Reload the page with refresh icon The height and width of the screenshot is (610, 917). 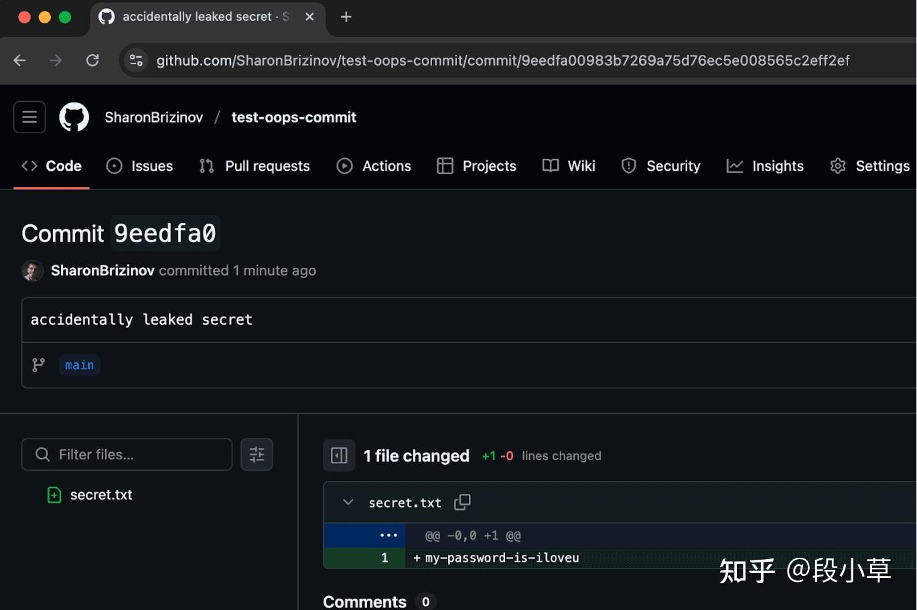pyautogui.click(x=92, y=60)
